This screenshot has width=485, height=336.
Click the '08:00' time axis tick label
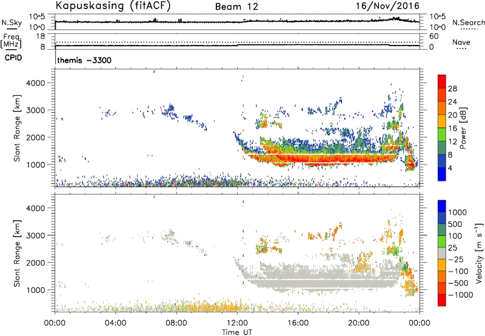(176, 323)
